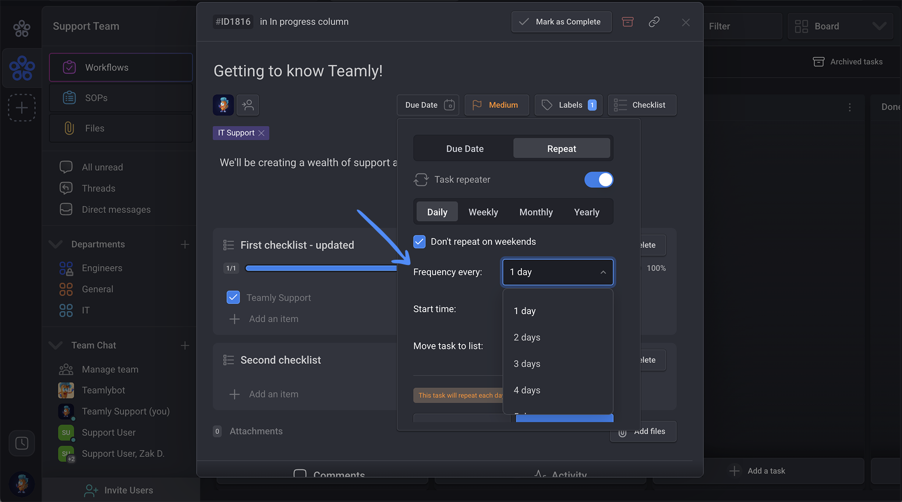
Task: Copy task link with chain icon
Action: (654, 22)
